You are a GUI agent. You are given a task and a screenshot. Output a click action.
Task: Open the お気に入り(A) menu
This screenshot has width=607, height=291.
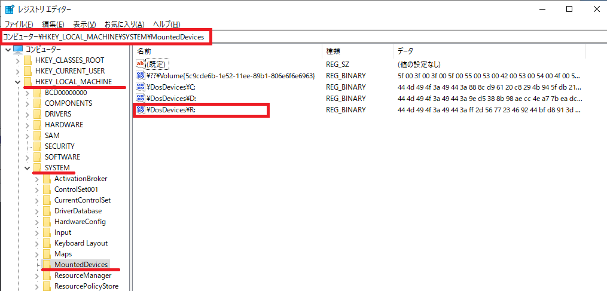point(124,24)
